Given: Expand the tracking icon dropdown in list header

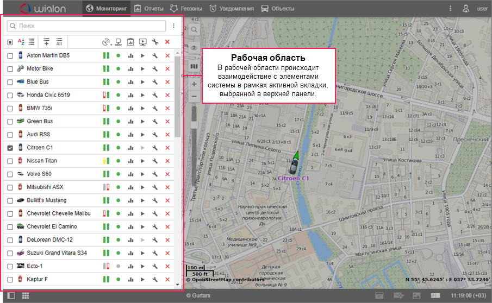Looking at the screenshot, I should 106,42.
